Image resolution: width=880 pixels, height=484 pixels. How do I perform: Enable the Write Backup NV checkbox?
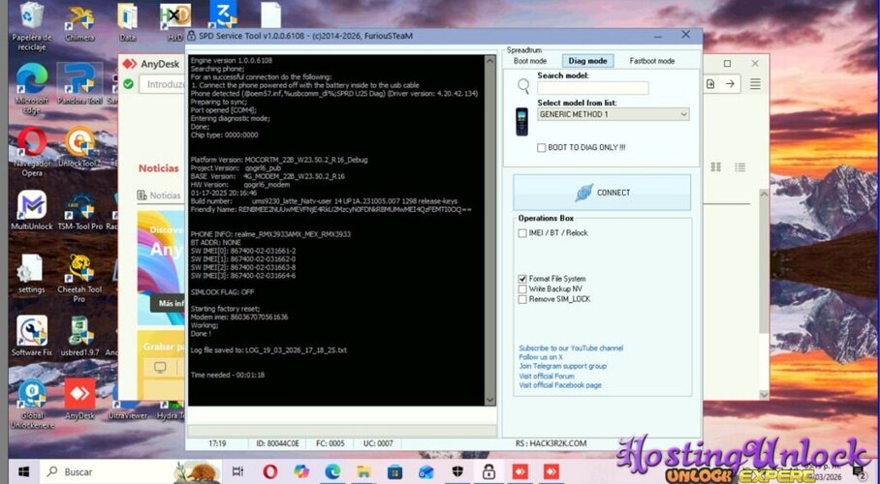pos(523,289)
